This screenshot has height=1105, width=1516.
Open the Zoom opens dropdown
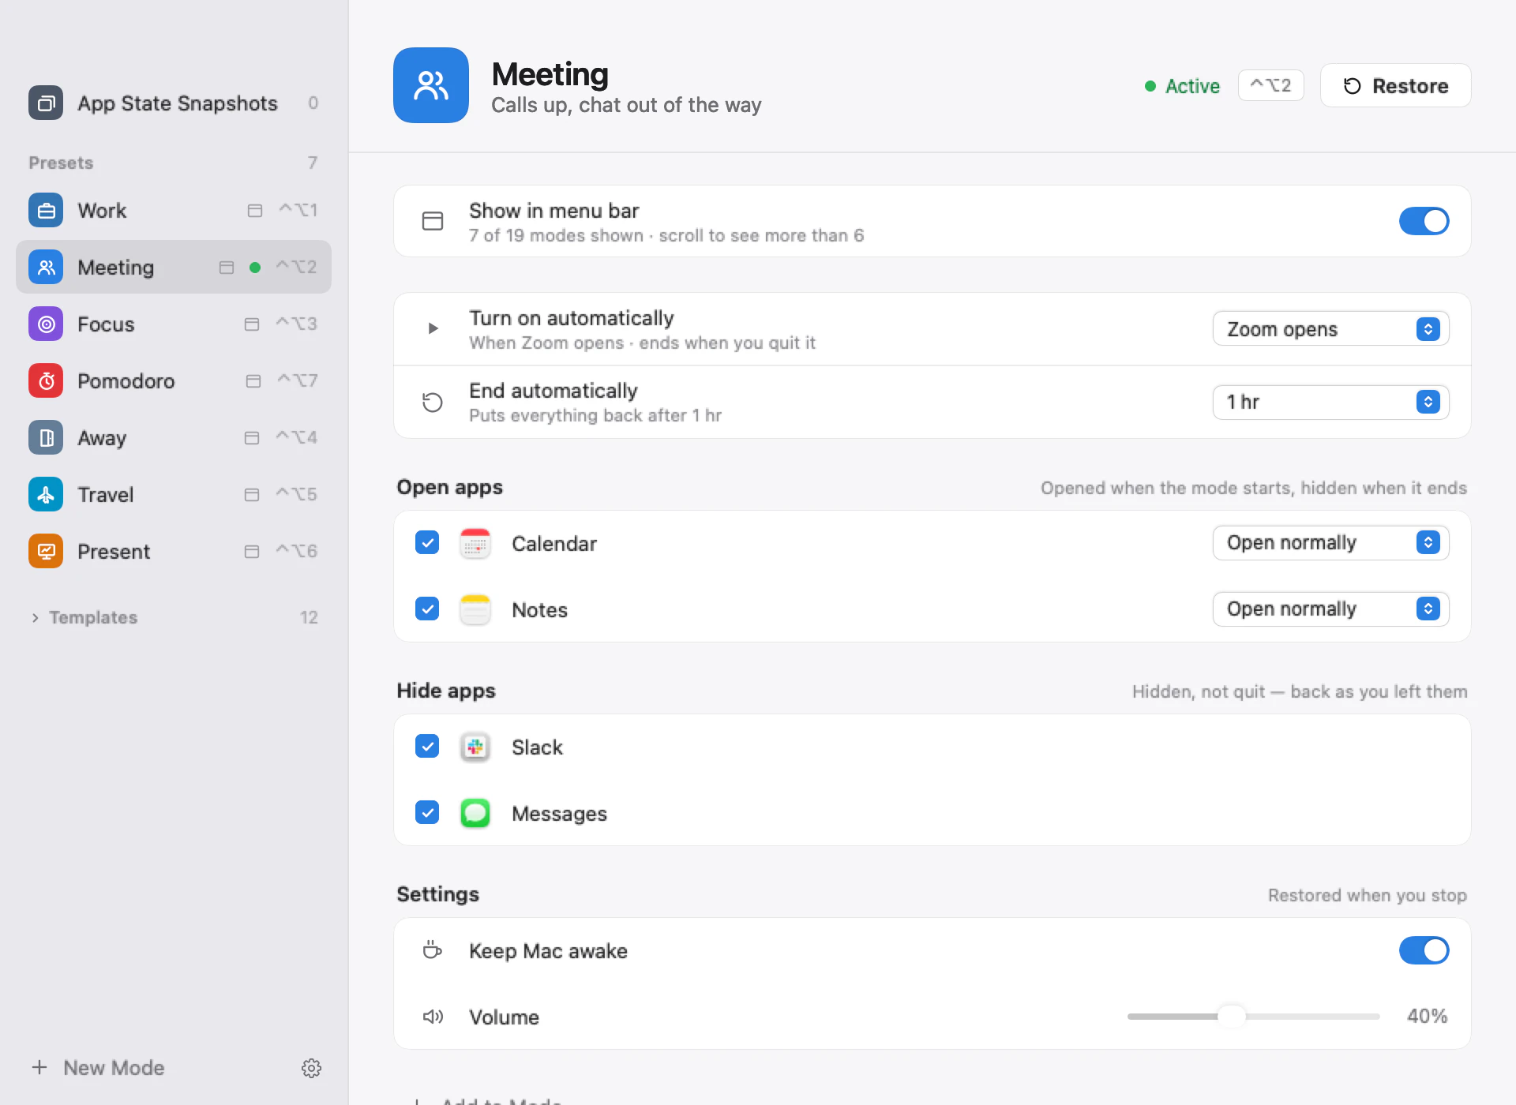point(1330,329)
